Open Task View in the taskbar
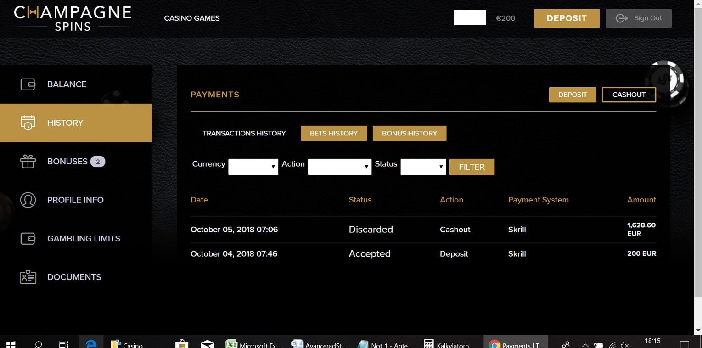This screenshot has width=702, height=348. point(64,344)
